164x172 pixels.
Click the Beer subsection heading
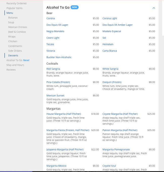click(x=49, y=13)
